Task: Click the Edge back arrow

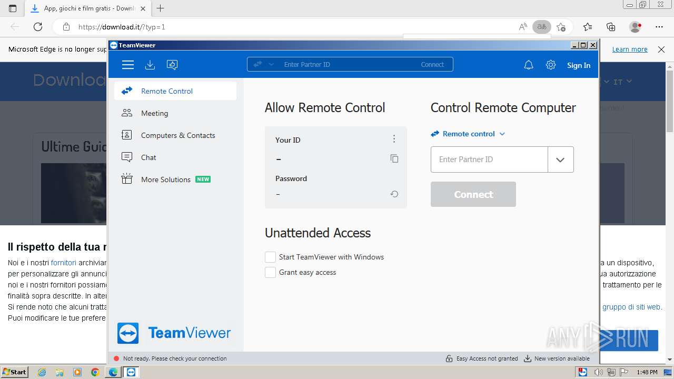Action: [15, 27]
